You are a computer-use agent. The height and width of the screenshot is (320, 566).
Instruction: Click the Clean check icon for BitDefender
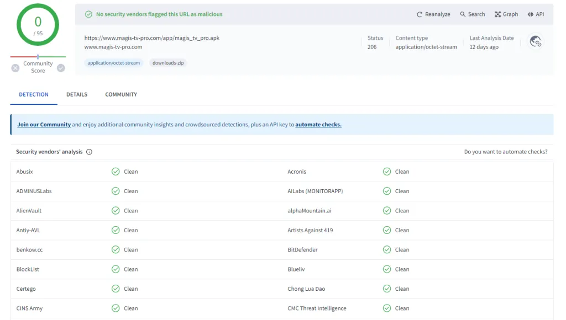[x=387, y=249]
